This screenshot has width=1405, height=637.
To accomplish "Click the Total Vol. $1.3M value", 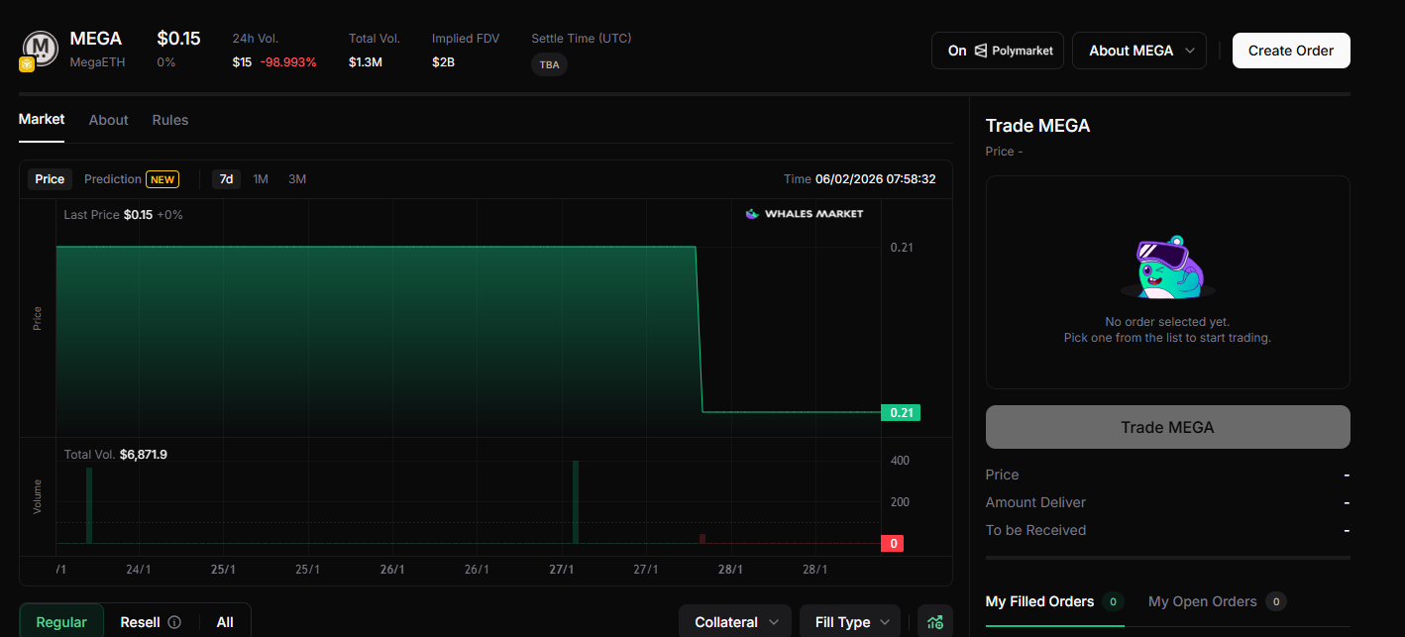I will (x=366, y=62).
